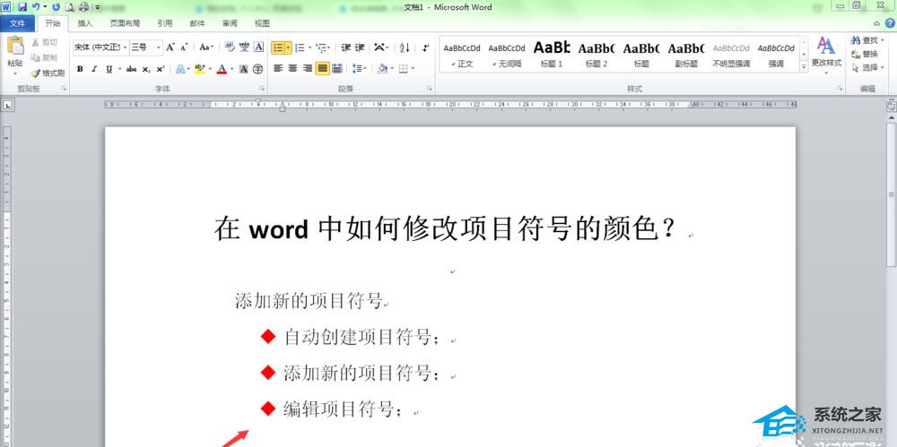This screenshot has height=447, width=897.
Task: Toggle strikethrough formatting
Action: 132,69
